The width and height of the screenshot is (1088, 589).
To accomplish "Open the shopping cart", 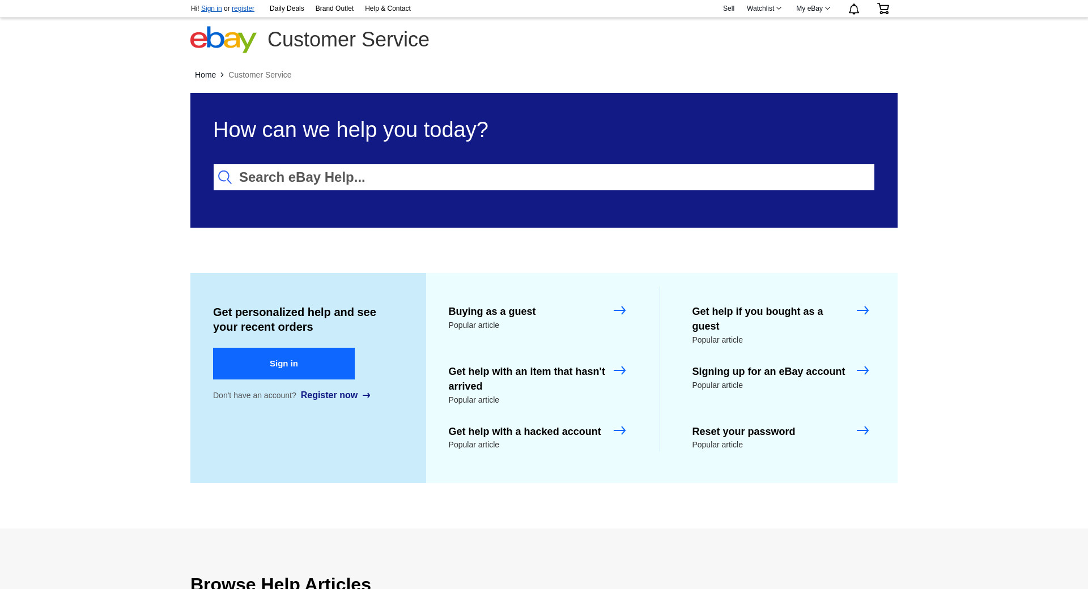I will point(883,8).
